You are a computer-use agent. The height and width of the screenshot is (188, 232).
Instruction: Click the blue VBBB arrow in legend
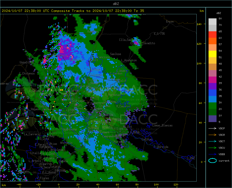(x=212, y=154)
